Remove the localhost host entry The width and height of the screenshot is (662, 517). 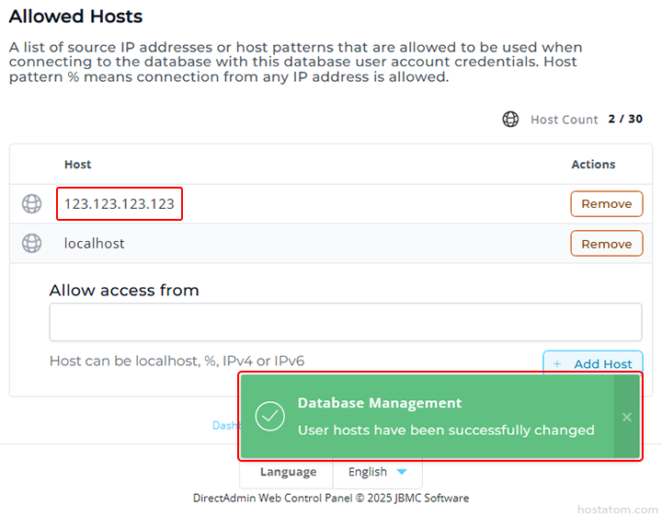(x=606, y=243)
